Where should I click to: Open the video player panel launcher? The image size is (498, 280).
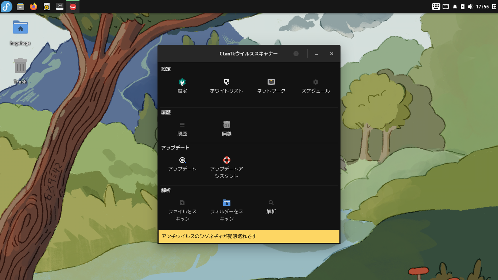point(60,7)
